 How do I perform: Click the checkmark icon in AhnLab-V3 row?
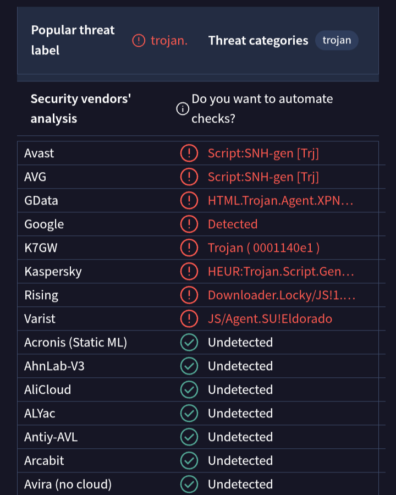(189, 366)
